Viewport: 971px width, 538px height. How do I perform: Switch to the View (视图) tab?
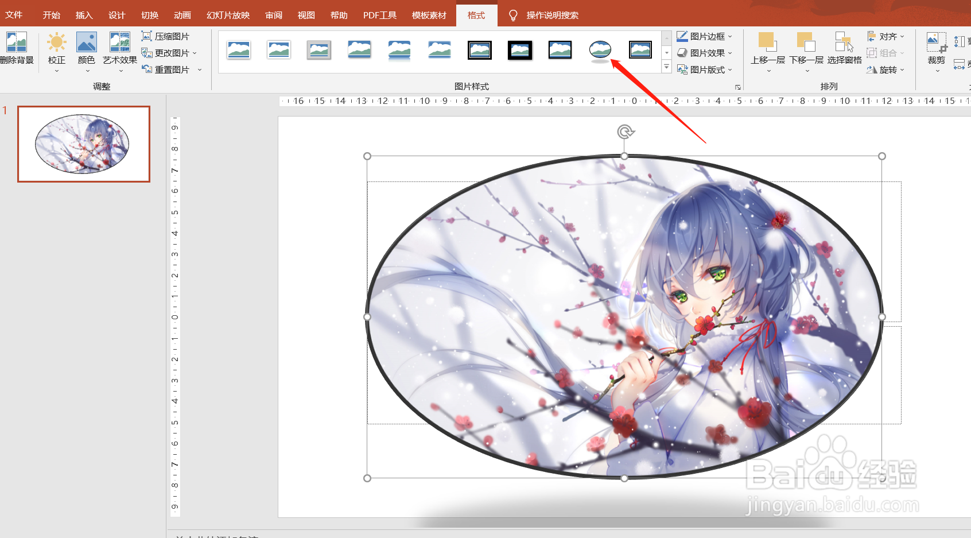[306, 15]
